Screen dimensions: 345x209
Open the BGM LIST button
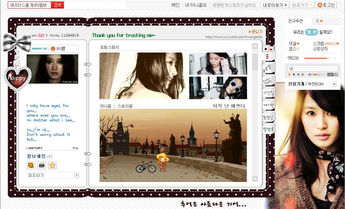(x=330, y=75)
